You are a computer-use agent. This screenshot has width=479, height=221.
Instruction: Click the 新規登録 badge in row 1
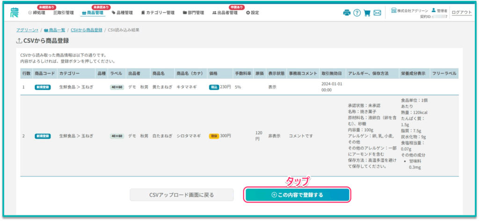[x=43, y=87]
